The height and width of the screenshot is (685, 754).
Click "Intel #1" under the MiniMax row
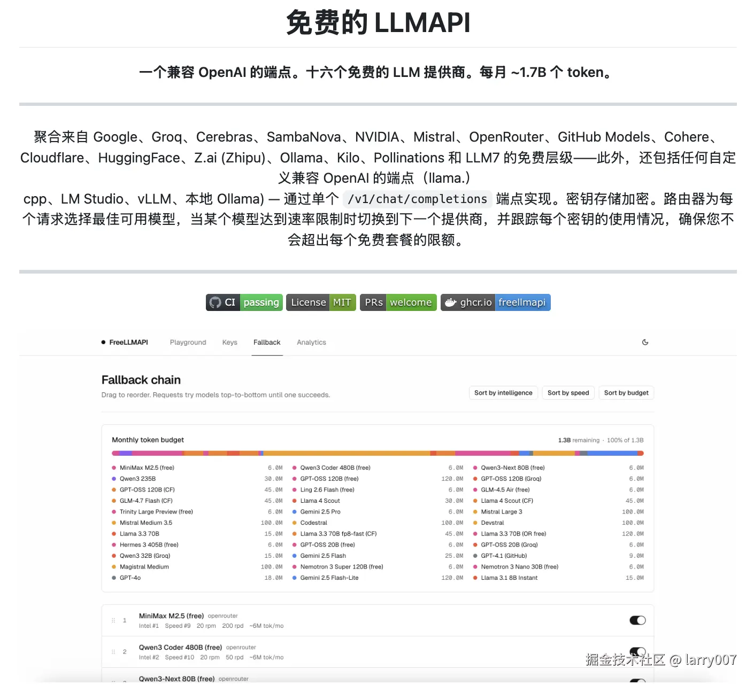149,626
